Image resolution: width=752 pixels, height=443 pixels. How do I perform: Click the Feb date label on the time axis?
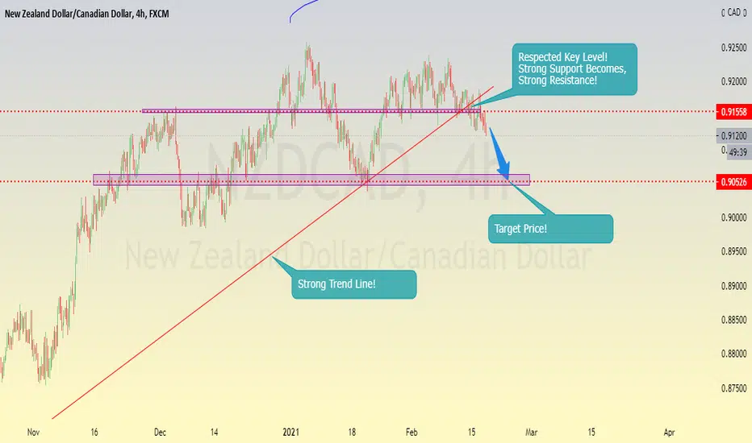coord(412,433)
